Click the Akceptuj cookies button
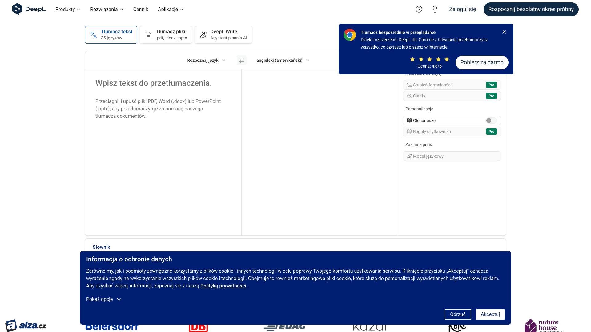The height and width of the screenshot is (332, 591). (490, 314)
